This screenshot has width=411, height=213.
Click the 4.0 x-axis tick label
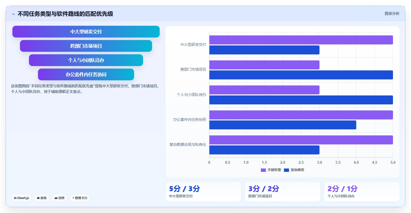coord(356,162)
